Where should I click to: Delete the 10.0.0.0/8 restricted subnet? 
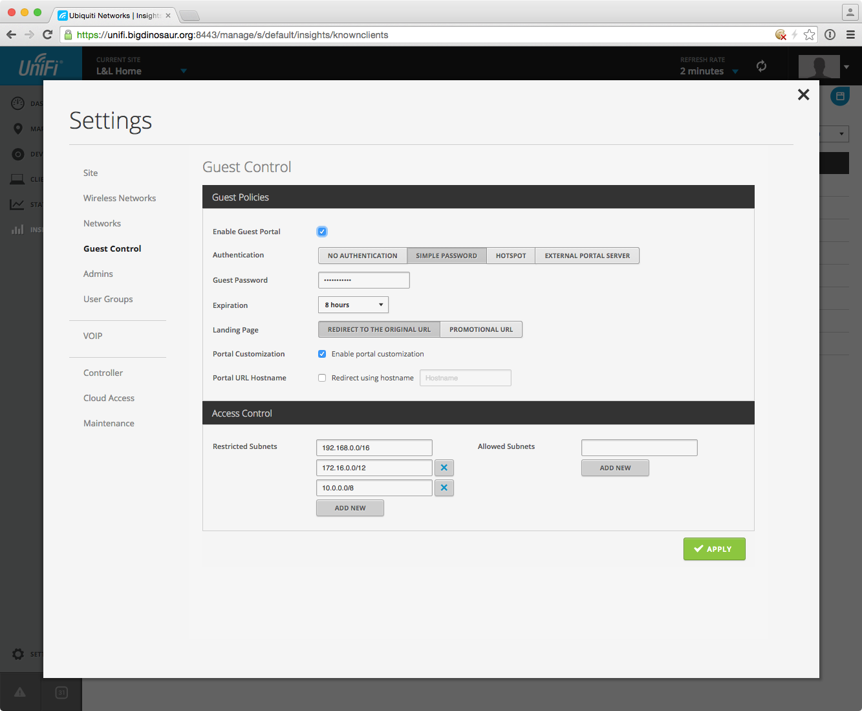[x=444, y=488]
